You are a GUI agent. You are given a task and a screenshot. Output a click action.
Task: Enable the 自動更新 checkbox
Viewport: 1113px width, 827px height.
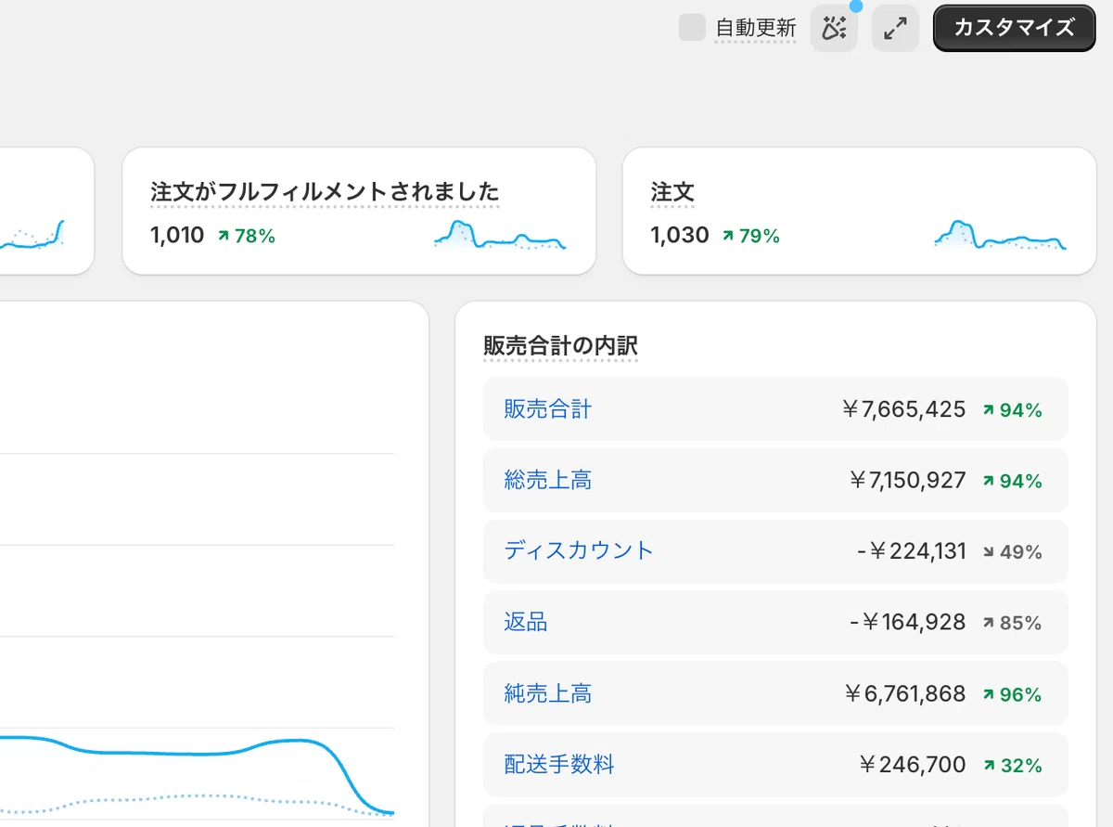(x=692, y=28)
